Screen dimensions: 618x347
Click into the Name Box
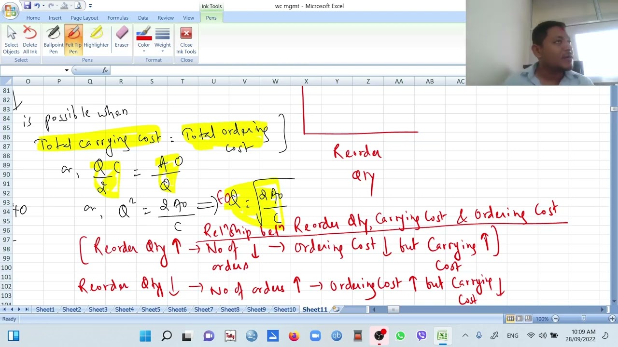tap(31, 70)
